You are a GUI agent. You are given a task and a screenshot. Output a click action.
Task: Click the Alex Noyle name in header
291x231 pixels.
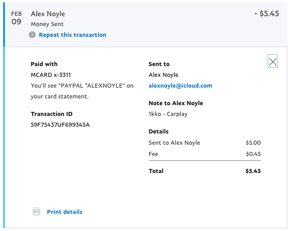pos(48,14)
